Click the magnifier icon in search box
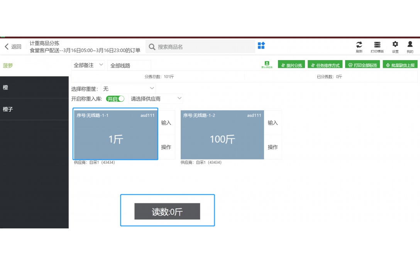The width and height of the screenshot is (420, 265). point(152,47)
